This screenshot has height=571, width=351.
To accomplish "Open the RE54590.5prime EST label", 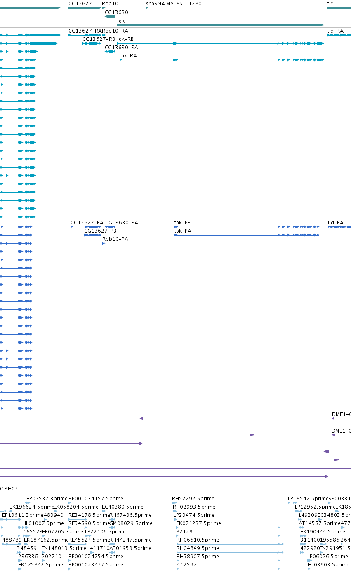I will (x=89, y=523).
